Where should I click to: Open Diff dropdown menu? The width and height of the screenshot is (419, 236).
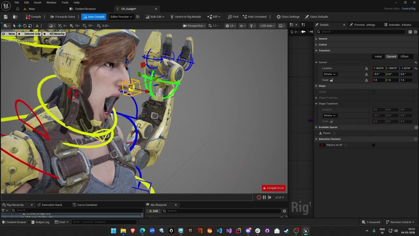point(214,17)
